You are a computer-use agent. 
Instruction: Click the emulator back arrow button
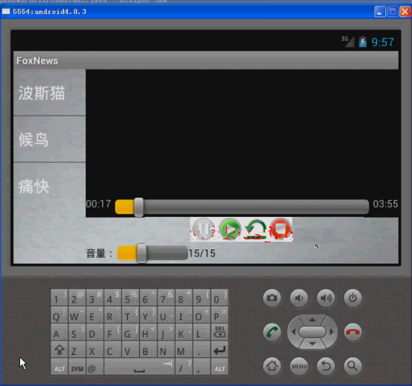point(326,366)
